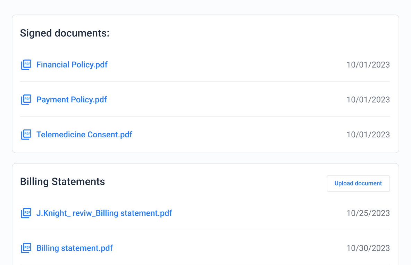The width and height of the screenshot is (411, 265).
Task: Click the "Billing Statements" section heading
Action: click(62, 182)
